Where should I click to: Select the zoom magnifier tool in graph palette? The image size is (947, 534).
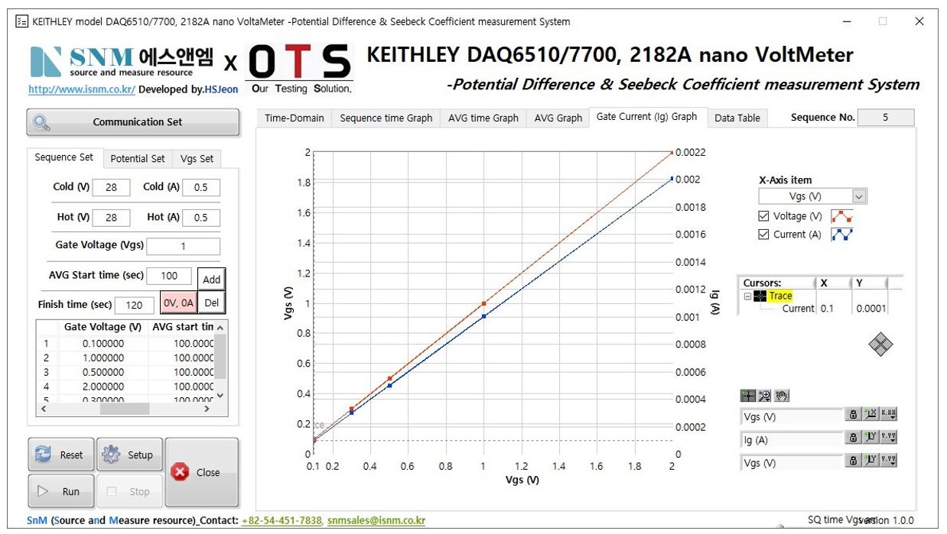click(x=764, y=396)
